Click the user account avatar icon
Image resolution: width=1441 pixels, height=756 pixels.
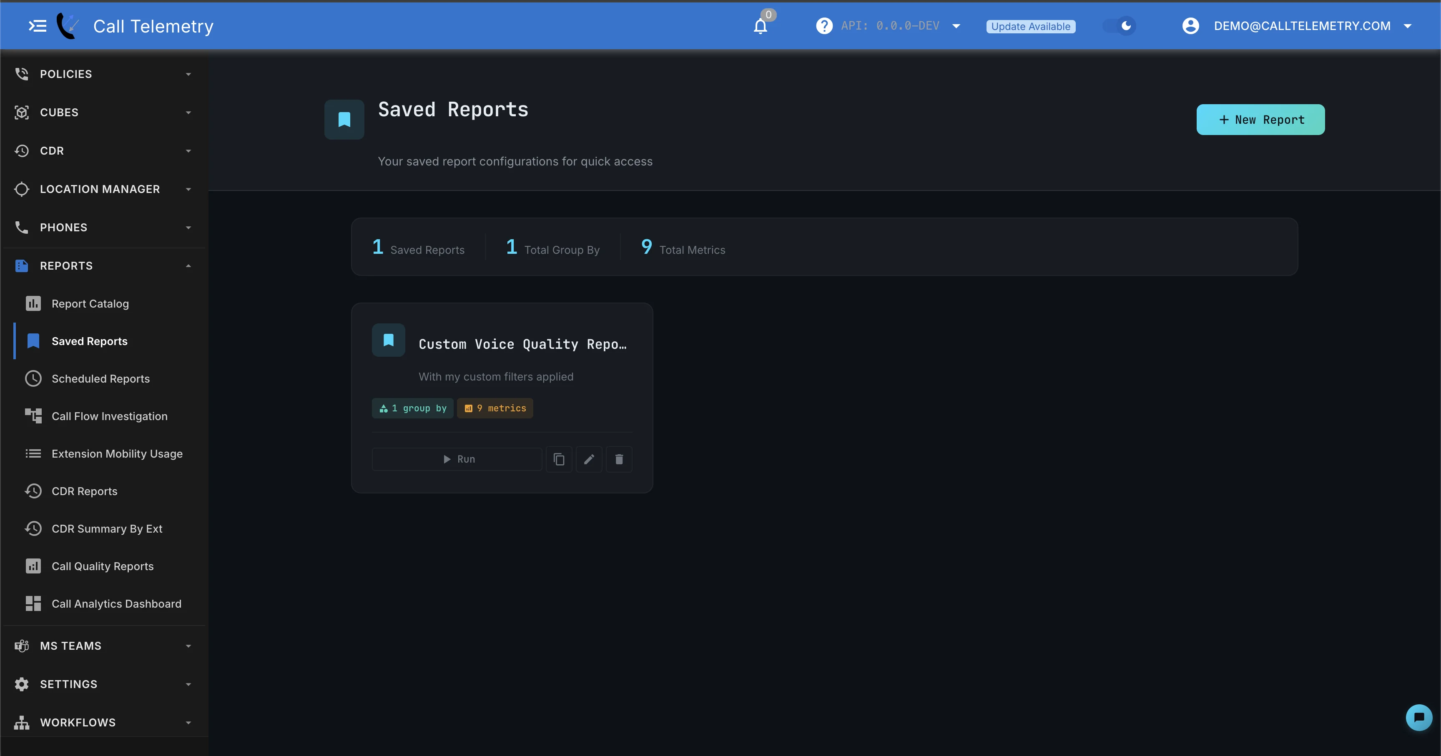pyautogui.click(x=1190, y=26)
